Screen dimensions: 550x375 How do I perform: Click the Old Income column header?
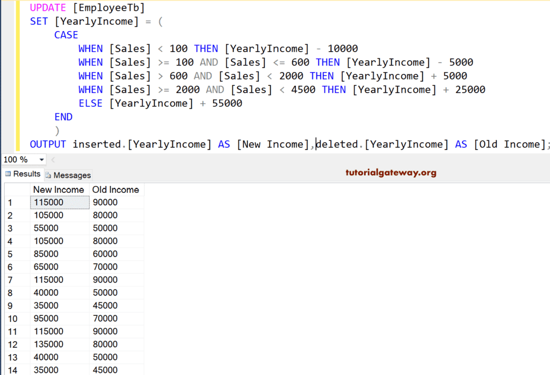(117, 190)
